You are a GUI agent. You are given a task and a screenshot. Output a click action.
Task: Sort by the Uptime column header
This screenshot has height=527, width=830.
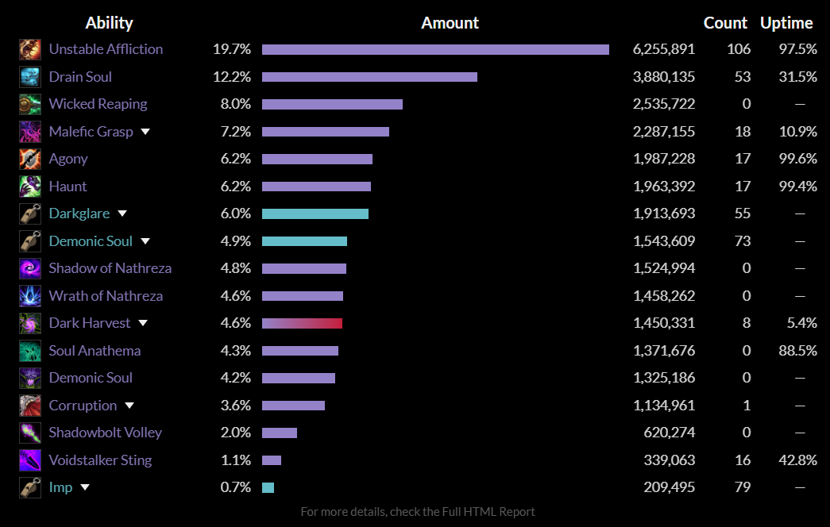coord(786,23)
